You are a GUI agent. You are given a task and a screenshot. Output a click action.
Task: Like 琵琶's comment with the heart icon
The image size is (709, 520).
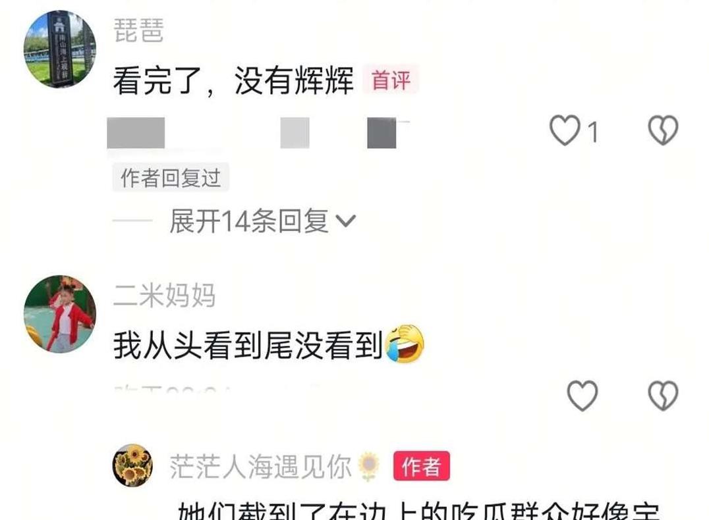pyautogui.click(x=565, y=130)
